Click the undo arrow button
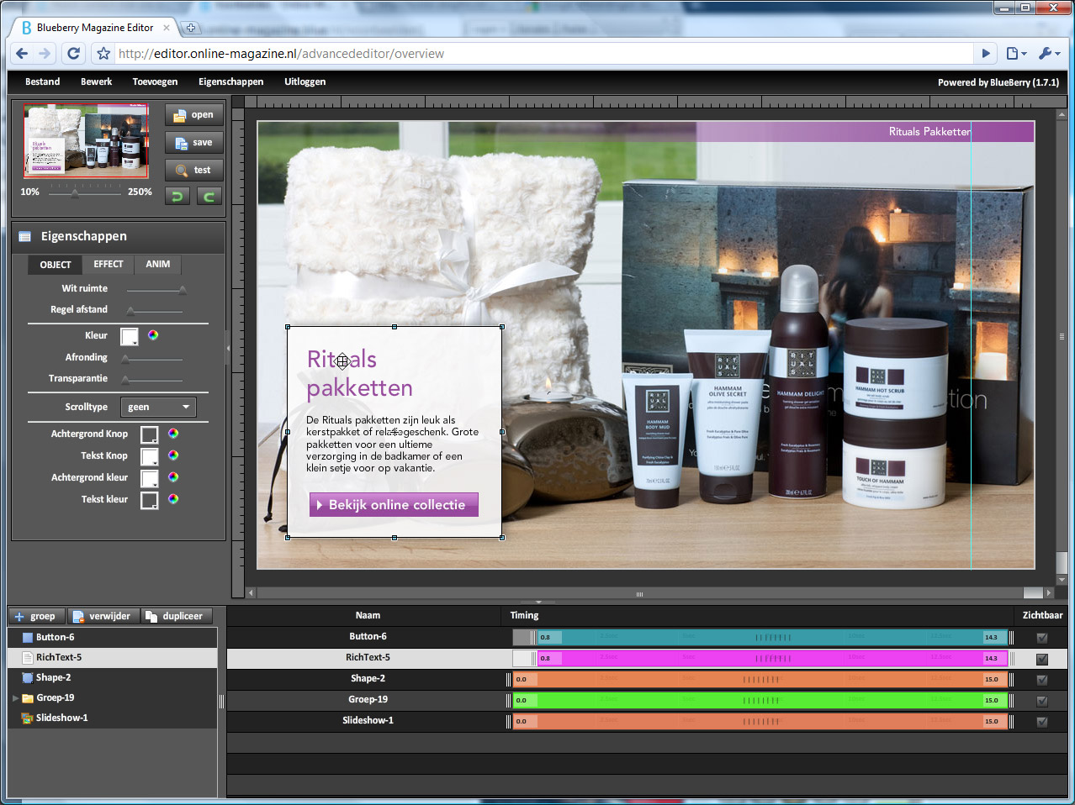 point(177,197)
